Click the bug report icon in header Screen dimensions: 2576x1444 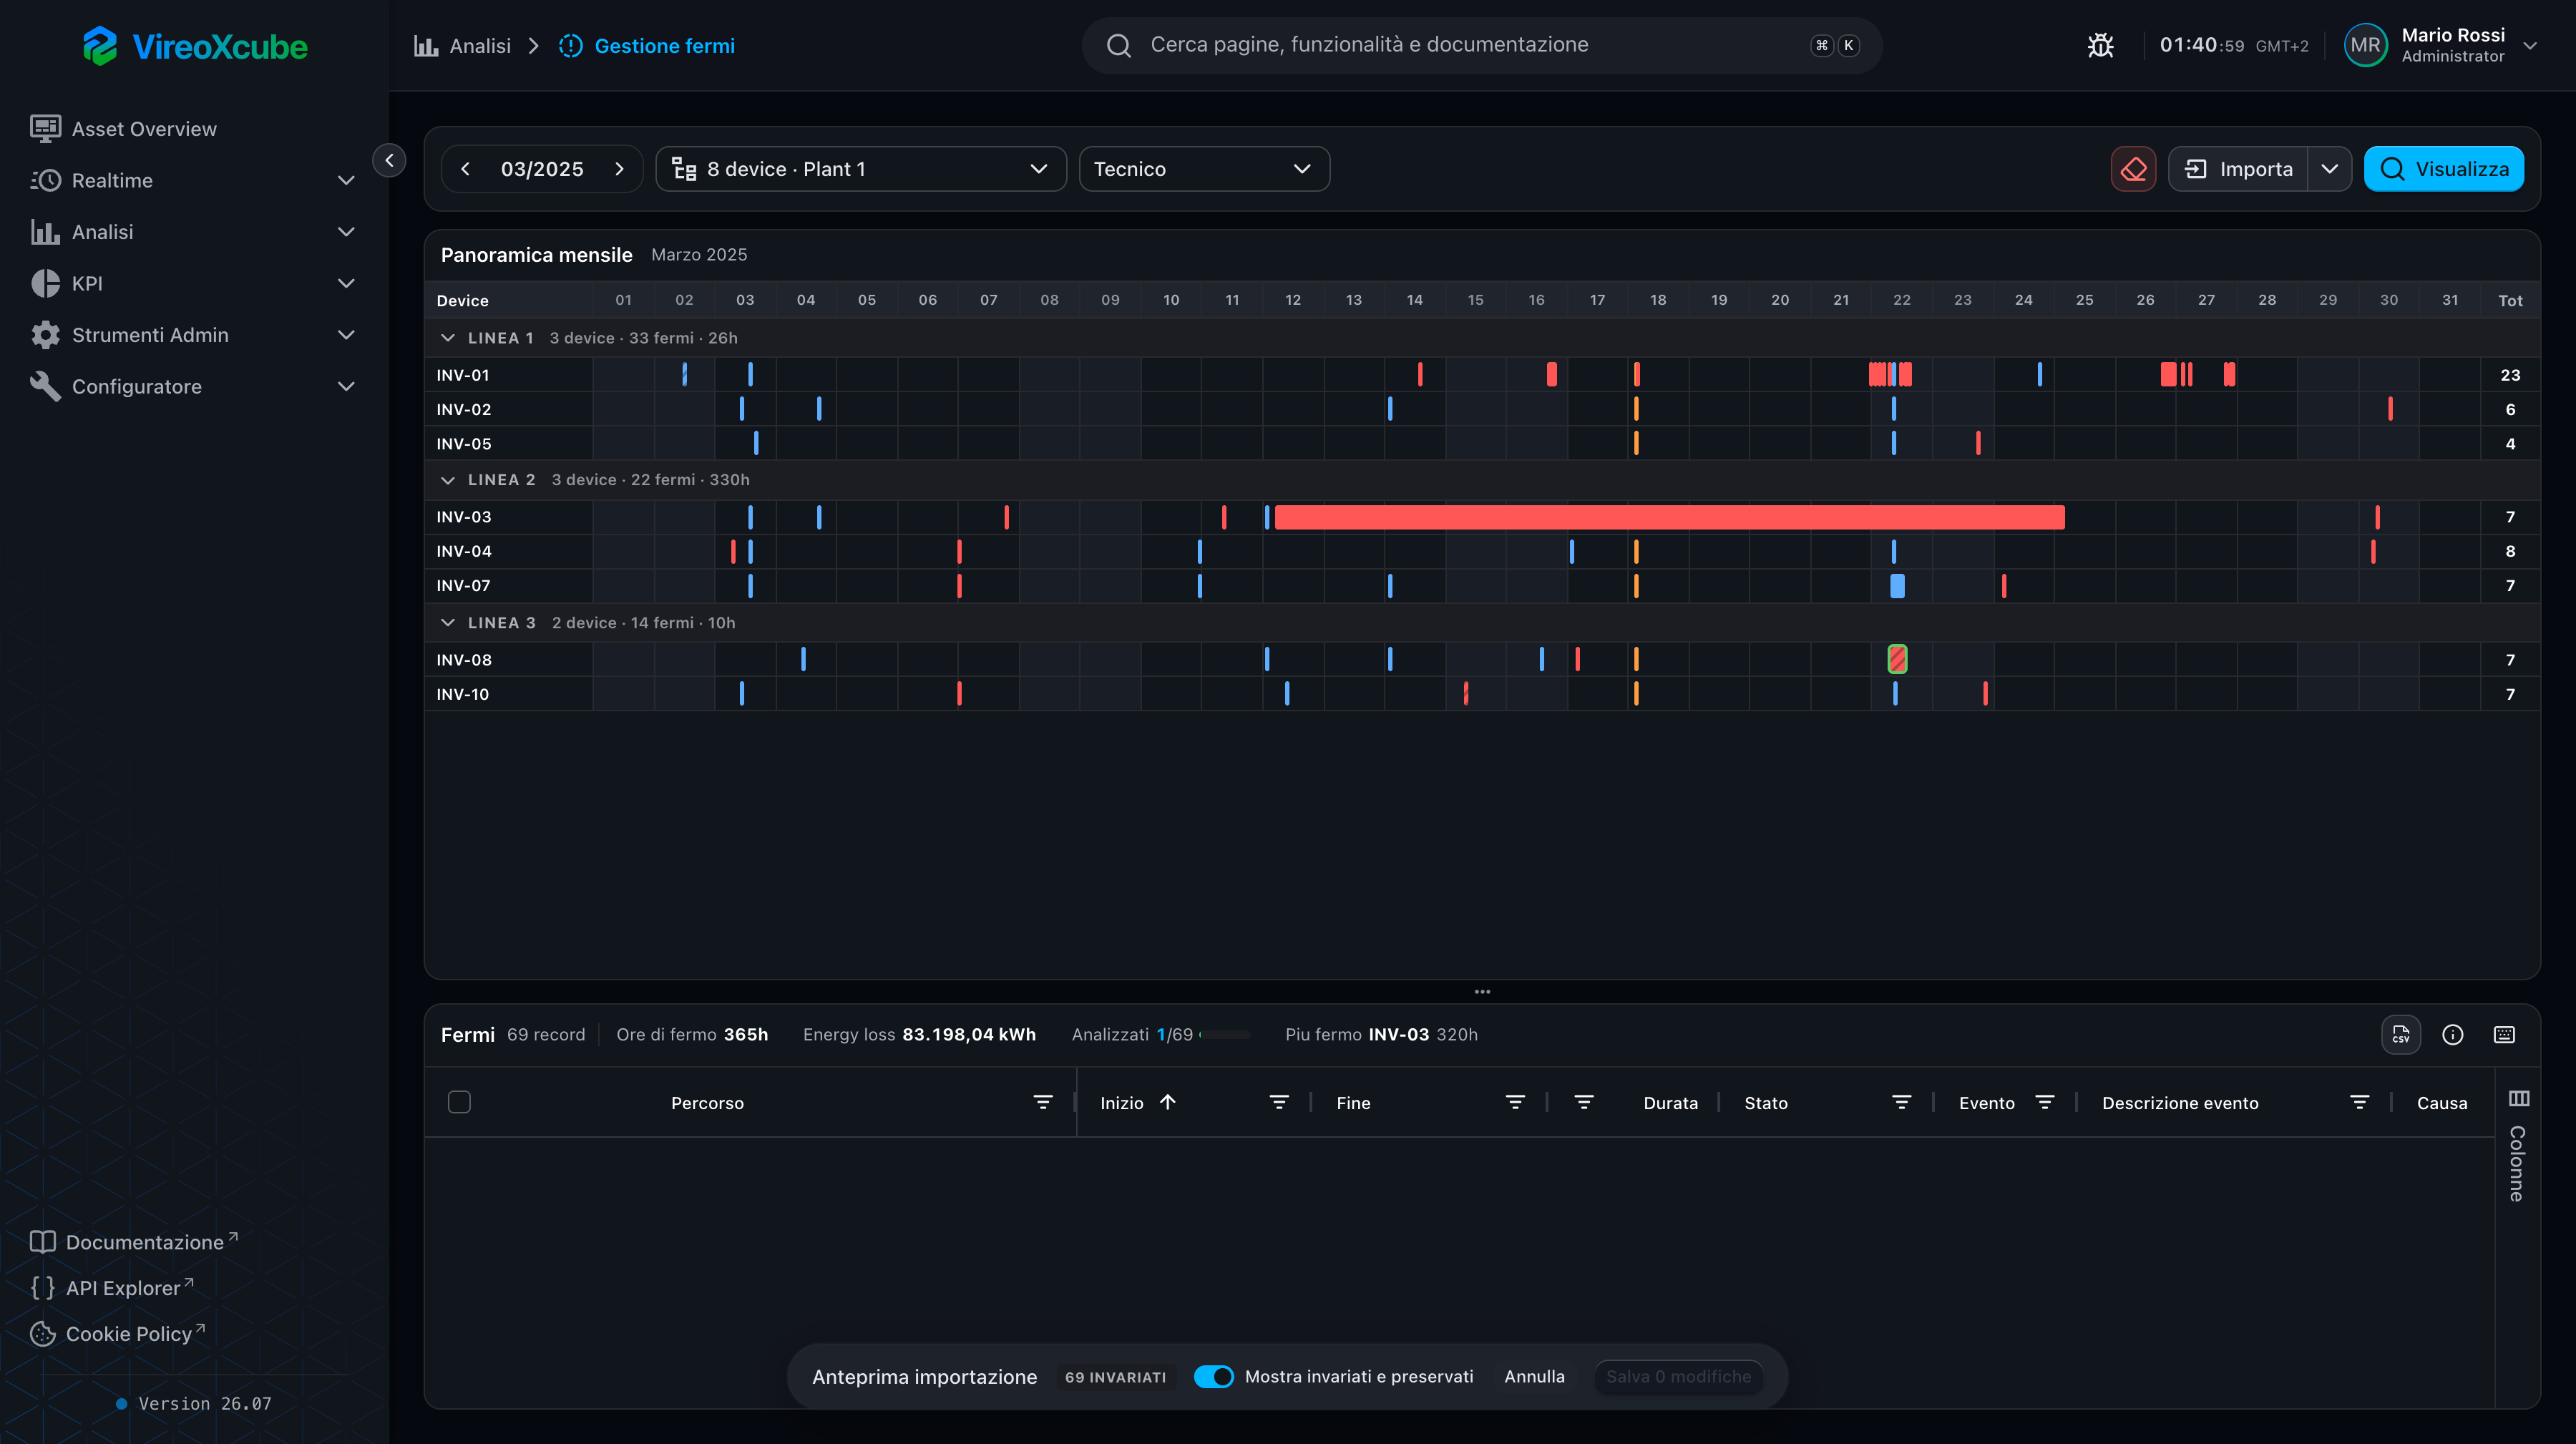pos(2100,45)
